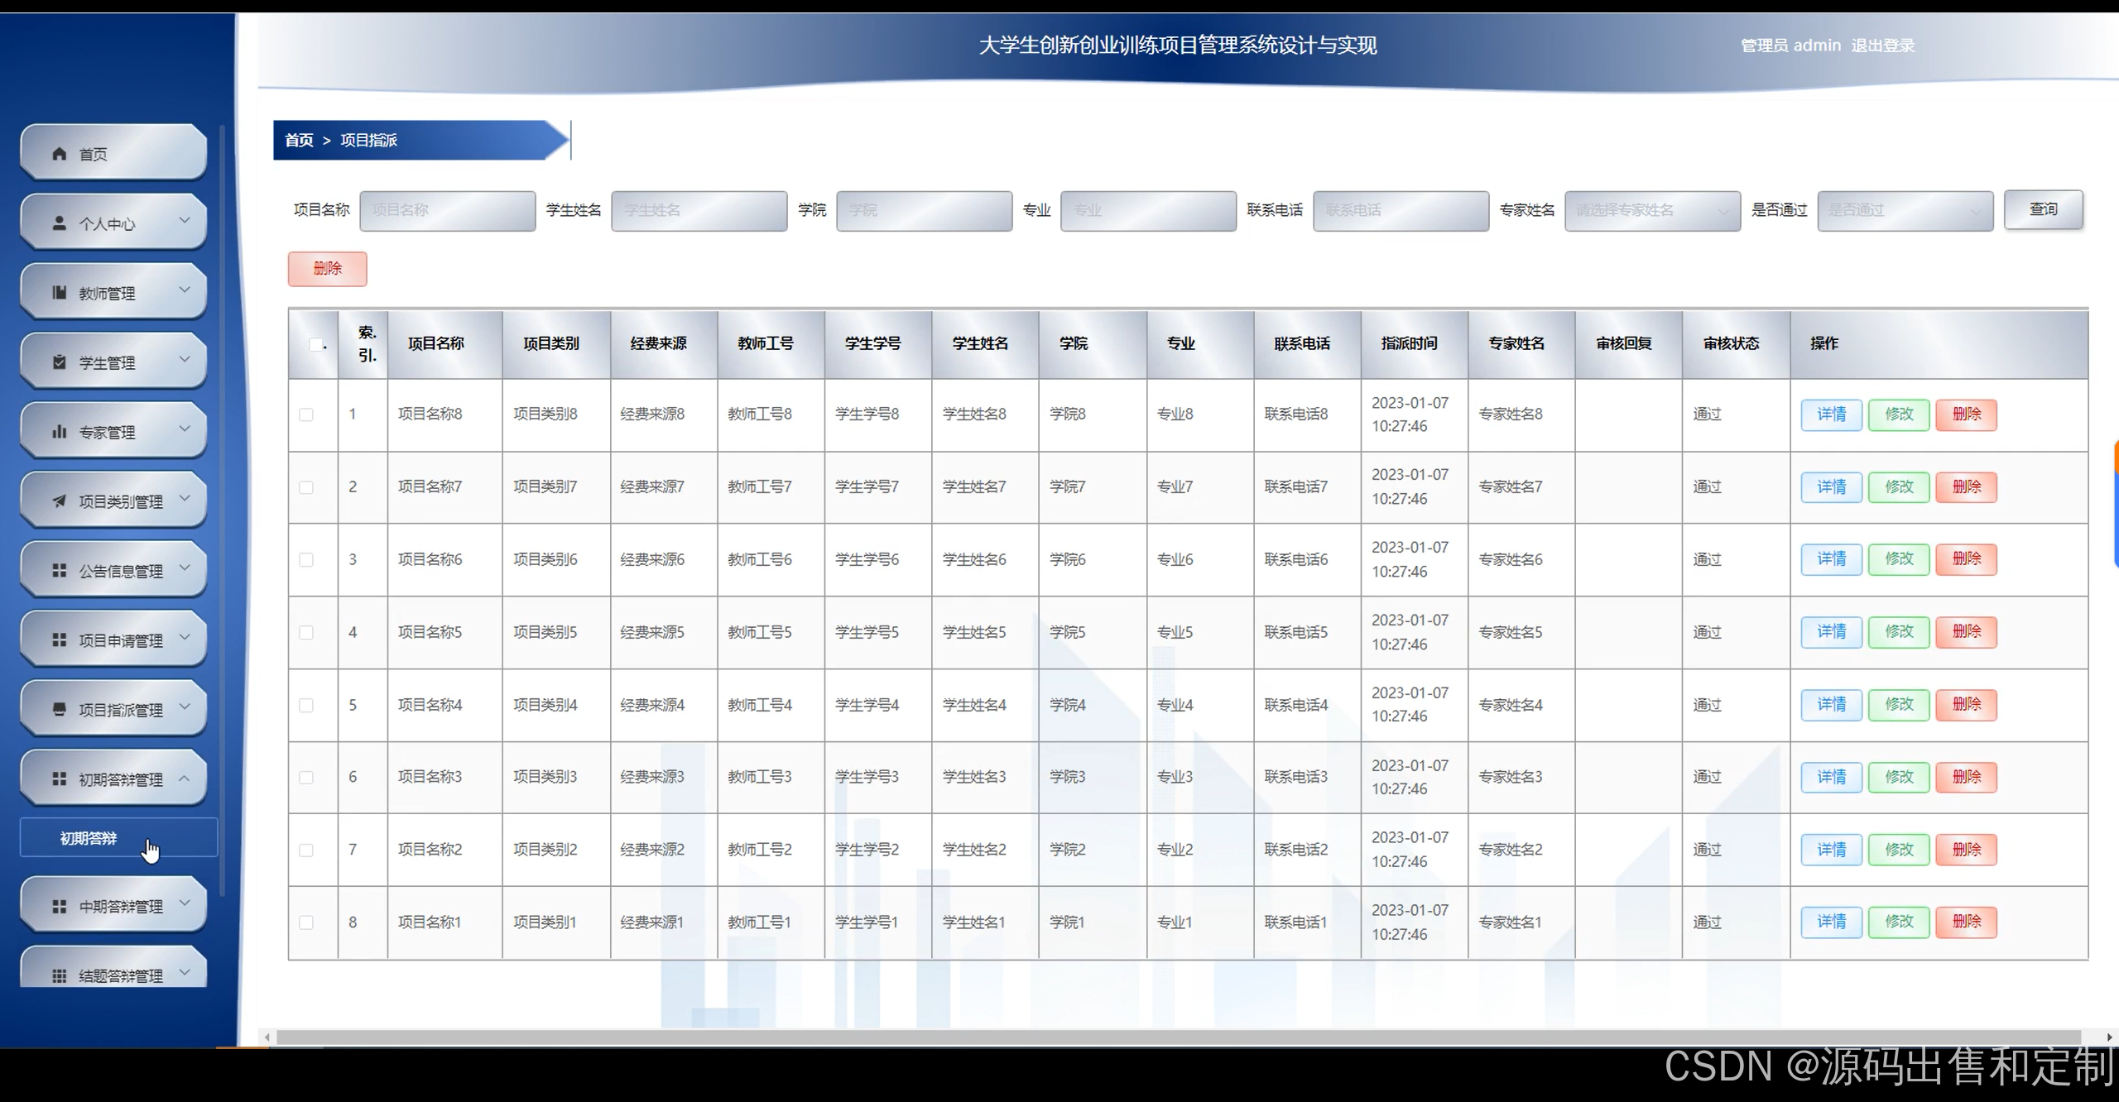Click 退出登录 logout link
Screen dimensions: 2119x1102
(x=1882, y=46)
